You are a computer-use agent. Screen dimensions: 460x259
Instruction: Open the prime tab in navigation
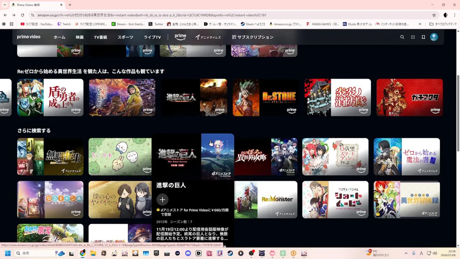click(180, 37)
